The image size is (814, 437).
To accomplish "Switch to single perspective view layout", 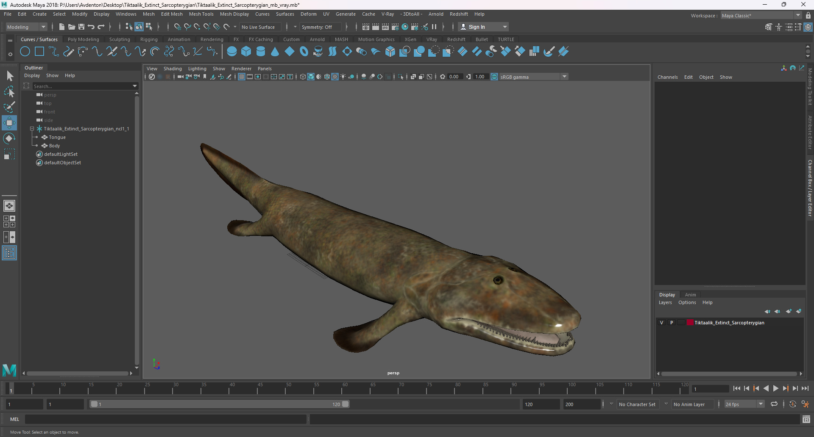I will (x=9, y=206).
